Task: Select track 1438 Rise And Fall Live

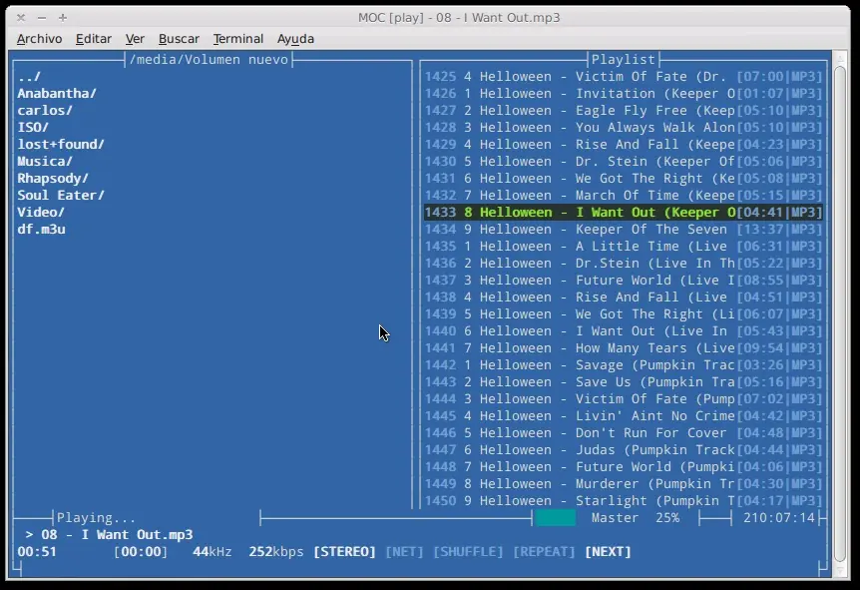Action: (x=624, y=296)
